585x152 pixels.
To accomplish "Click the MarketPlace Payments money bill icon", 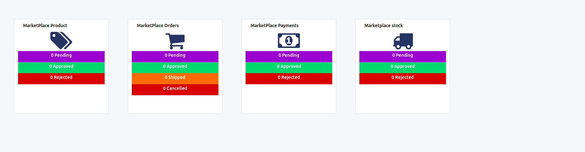I will tap(289, 41).
